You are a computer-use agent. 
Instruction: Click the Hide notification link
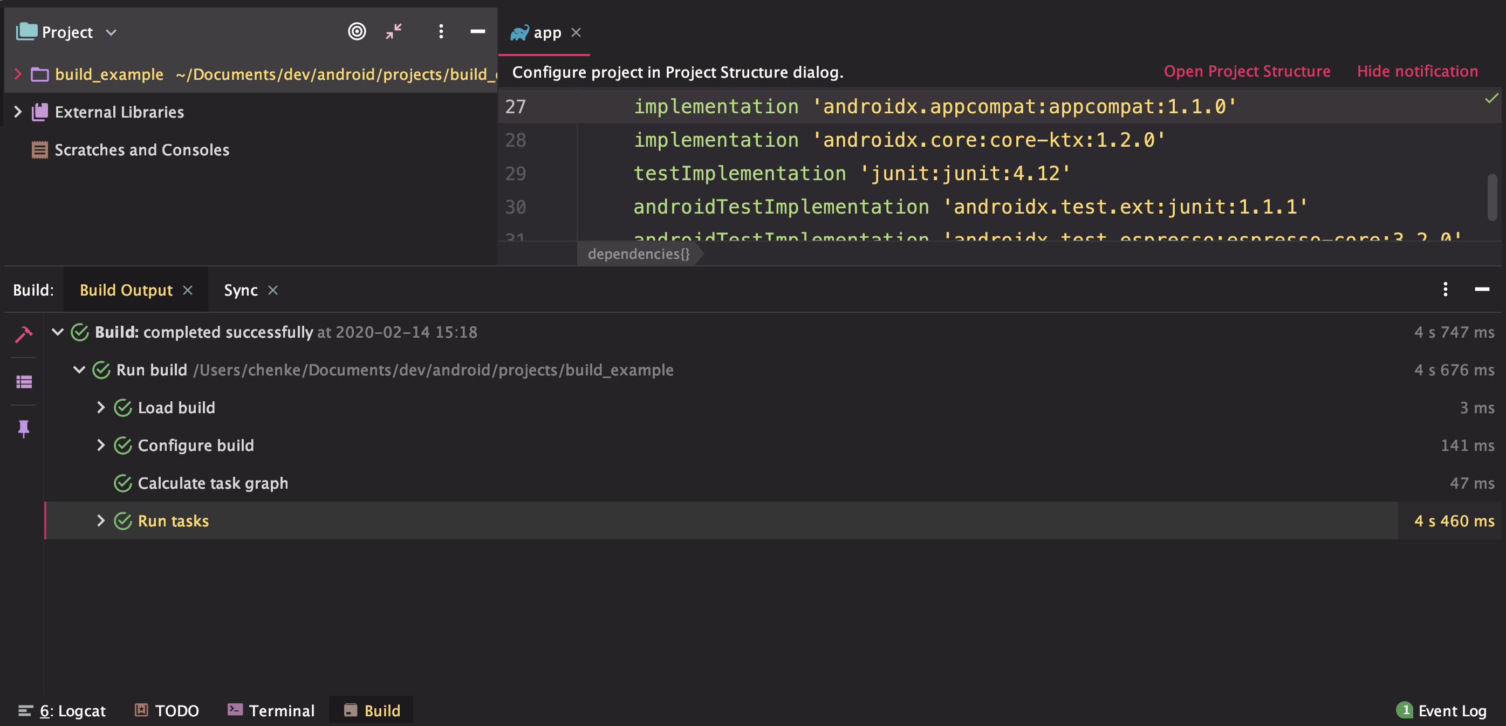tap(1417, 71)
